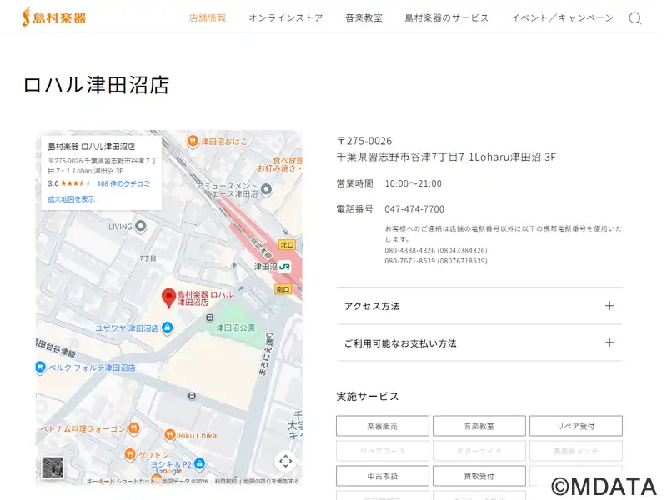Click the 楽器販売 service button
667x500 pixels.
pos(382,426)
